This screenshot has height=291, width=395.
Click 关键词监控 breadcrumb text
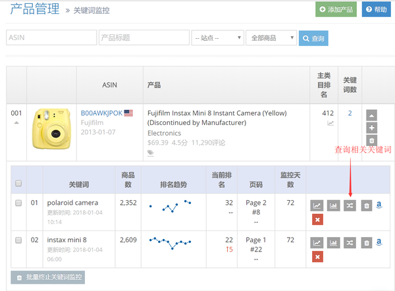(92, 11)
